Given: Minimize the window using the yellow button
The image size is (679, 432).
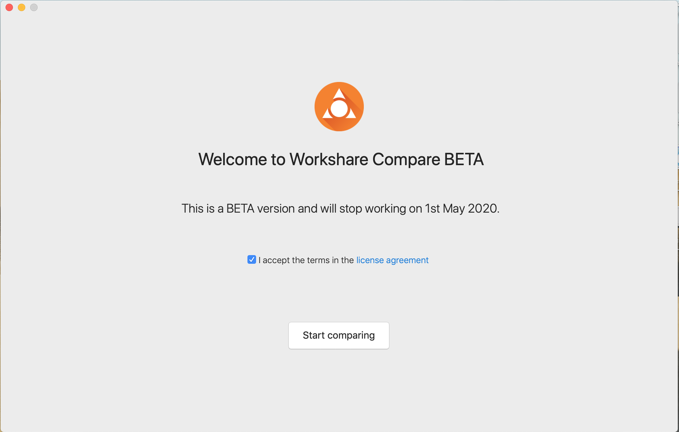Looking at the screenshot, I should pos(22,7).
